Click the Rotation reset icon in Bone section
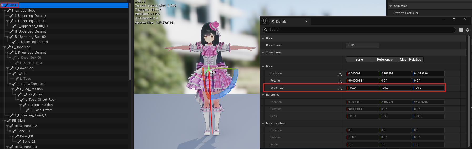 coord(340,81)
